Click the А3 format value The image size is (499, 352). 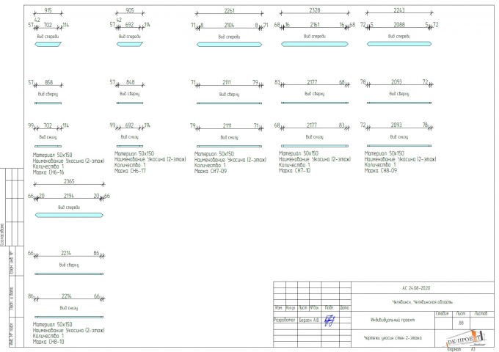tap(473, 349)
